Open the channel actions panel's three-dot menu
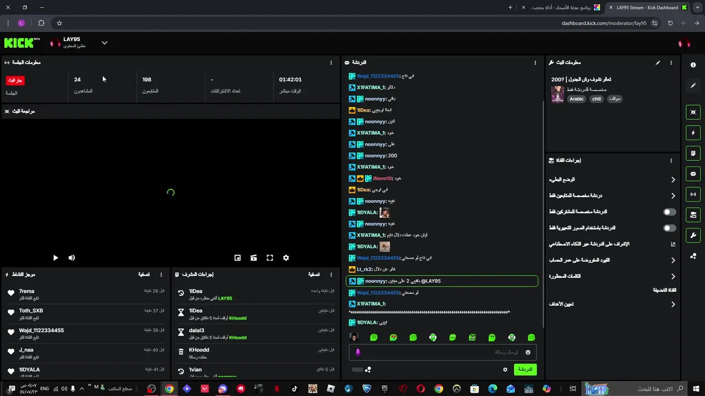The width and height of the screenshot is (705, 396). [x=671, y=161]
